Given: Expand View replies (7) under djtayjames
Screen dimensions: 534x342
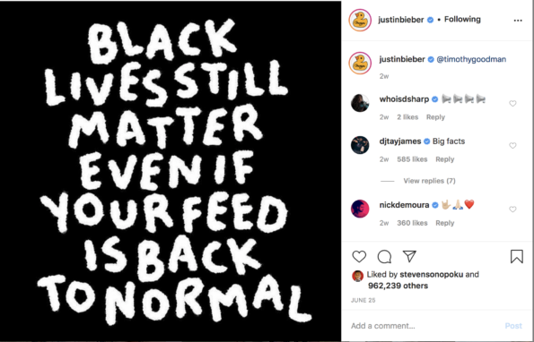Looking at the screenshot, I should pos(429,181).
